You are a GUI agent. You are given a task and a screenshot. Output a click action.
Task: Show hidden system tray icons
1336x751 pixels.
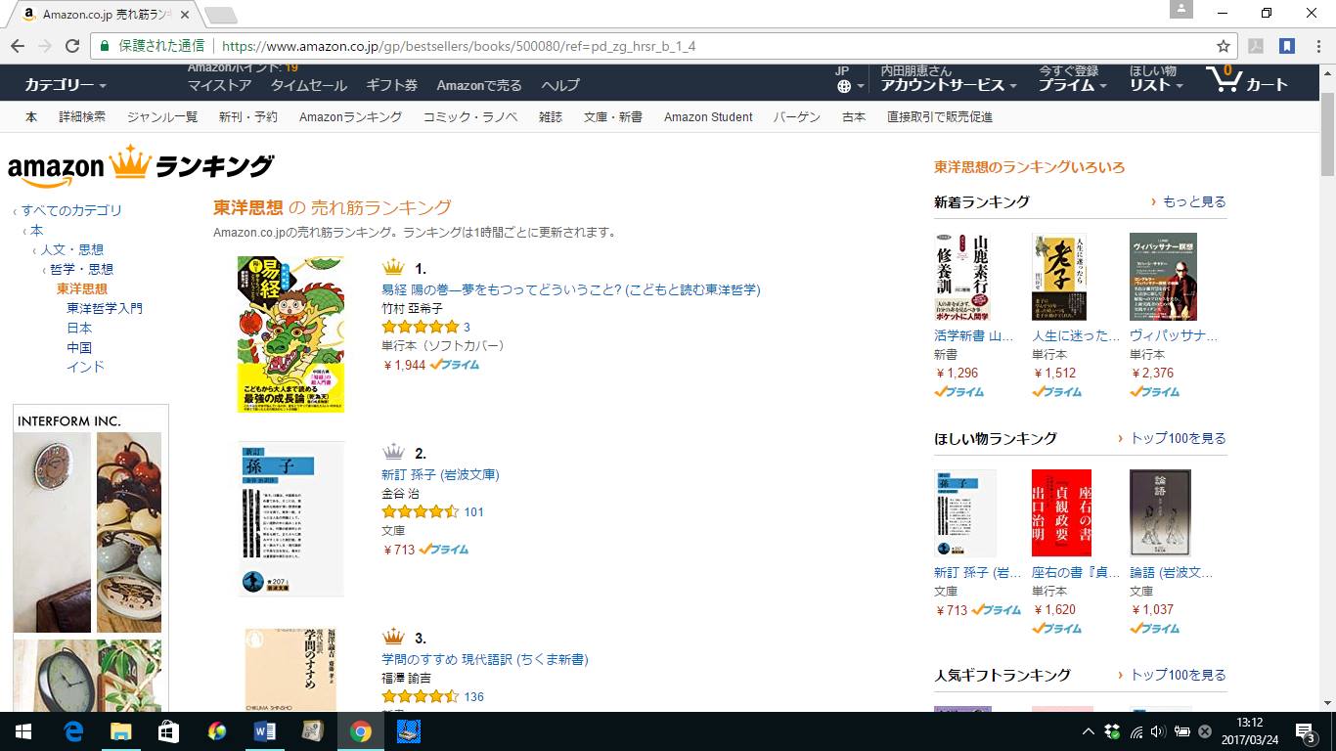1089,731
